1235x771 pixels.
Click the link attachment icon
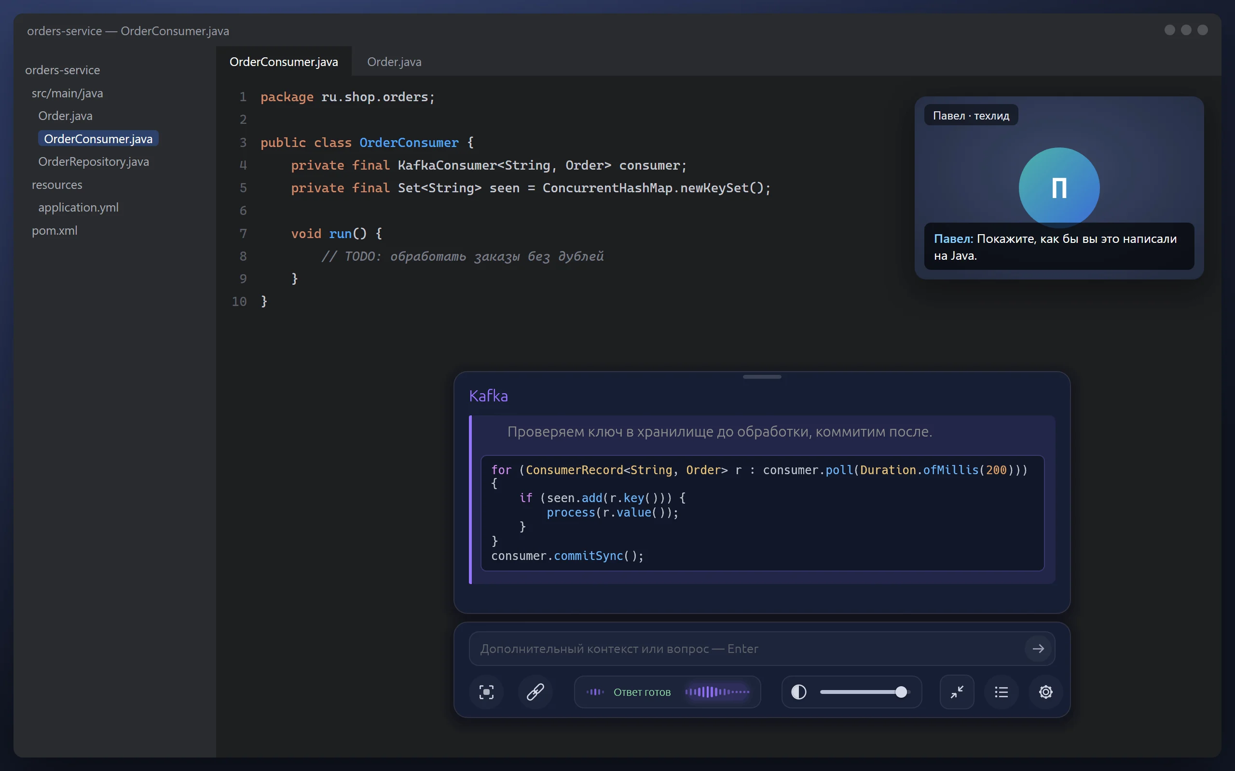(535, 692)
